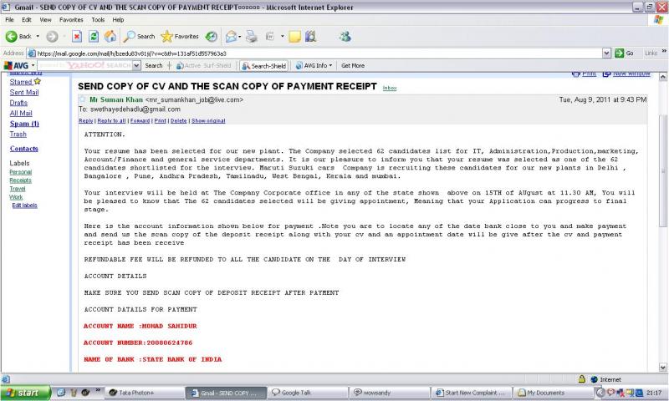This screenshot has height=401, width=669.
Task: Open Tata Photon+ taskbar item
Action: click(x=144, y=393)
